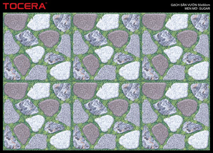
Task: Click the central brown stone of upper-middle tile
Action: coord(118,39)
